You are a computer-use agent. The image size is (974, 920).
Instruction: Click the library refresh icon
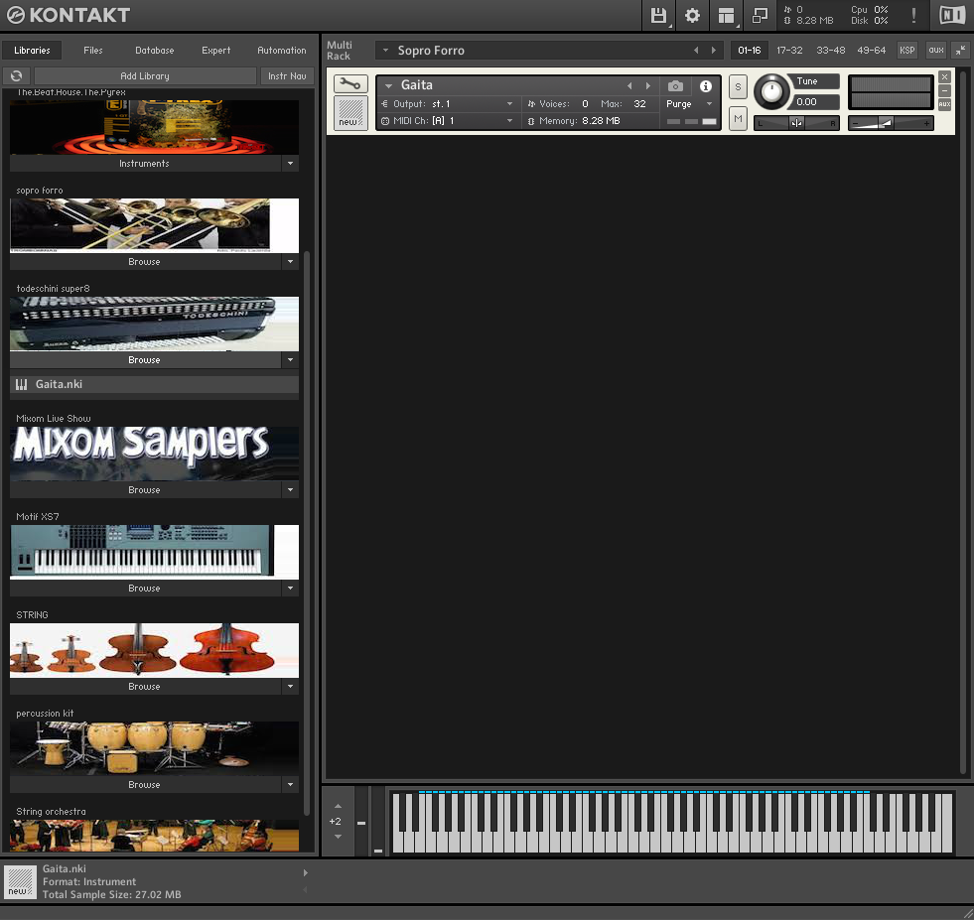tap(16, 75)
